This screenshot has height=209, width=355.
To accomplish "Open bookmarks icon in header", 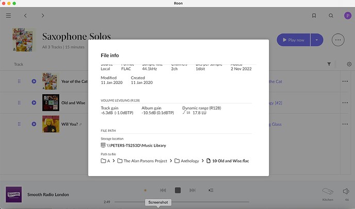I will (x=314, y=15).
